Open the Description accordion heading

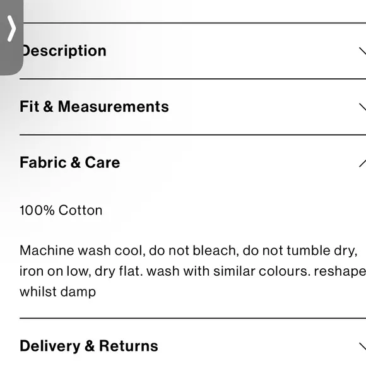pos(64,51)
